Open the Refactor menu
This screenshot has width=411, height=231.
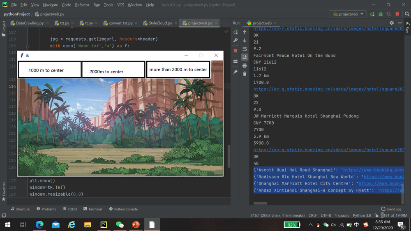[82, 5]
